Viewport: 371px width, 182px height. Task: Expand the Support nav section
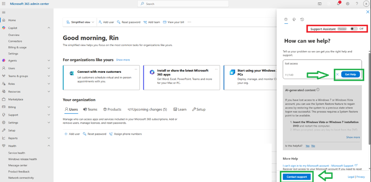click(x=49, y=115)
